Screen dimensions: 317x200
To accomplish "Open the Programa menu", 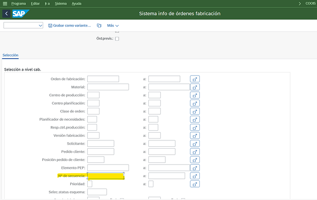I will [x=18, y=3].
